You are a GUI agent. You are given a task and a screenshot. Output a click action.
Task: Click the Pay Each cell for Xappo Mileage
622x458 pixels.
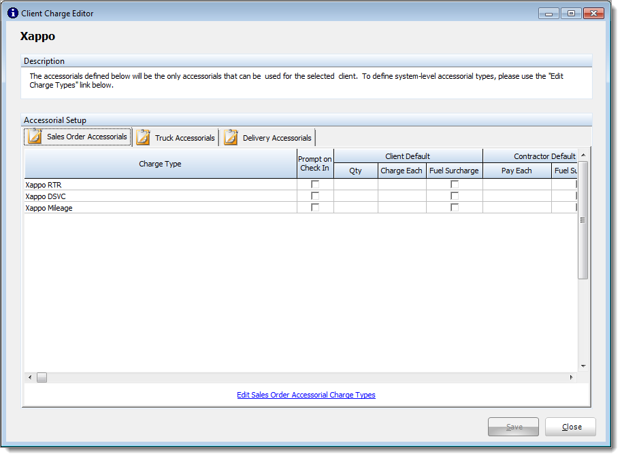tap(517, 208)
